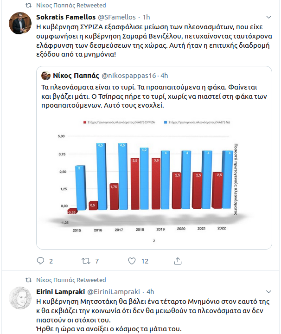Open Eirini Lampraki profile avatar

click(20, 298)
